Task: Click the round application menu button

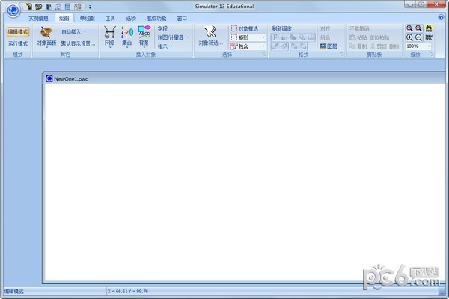Action: pos(11,9)
